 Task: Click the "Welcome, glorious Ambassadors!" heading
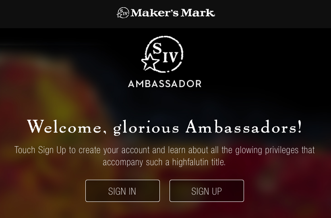pos(165,127)
